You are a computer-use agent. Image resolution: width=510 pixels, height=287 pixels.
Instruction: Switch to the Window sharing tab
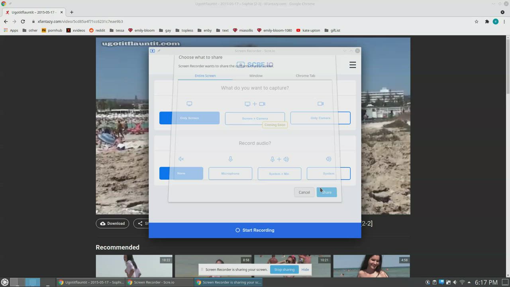[256, 76]
